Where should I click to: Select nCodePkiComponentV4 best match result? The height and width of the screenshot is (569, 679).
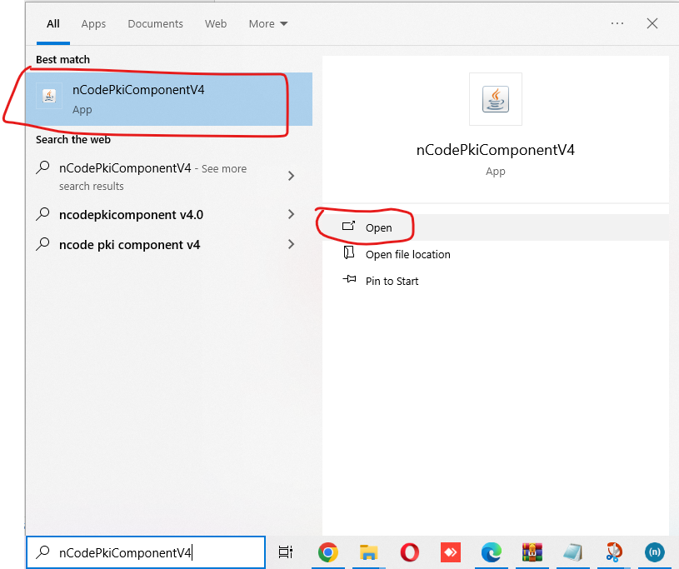click(x=169, y=99)
